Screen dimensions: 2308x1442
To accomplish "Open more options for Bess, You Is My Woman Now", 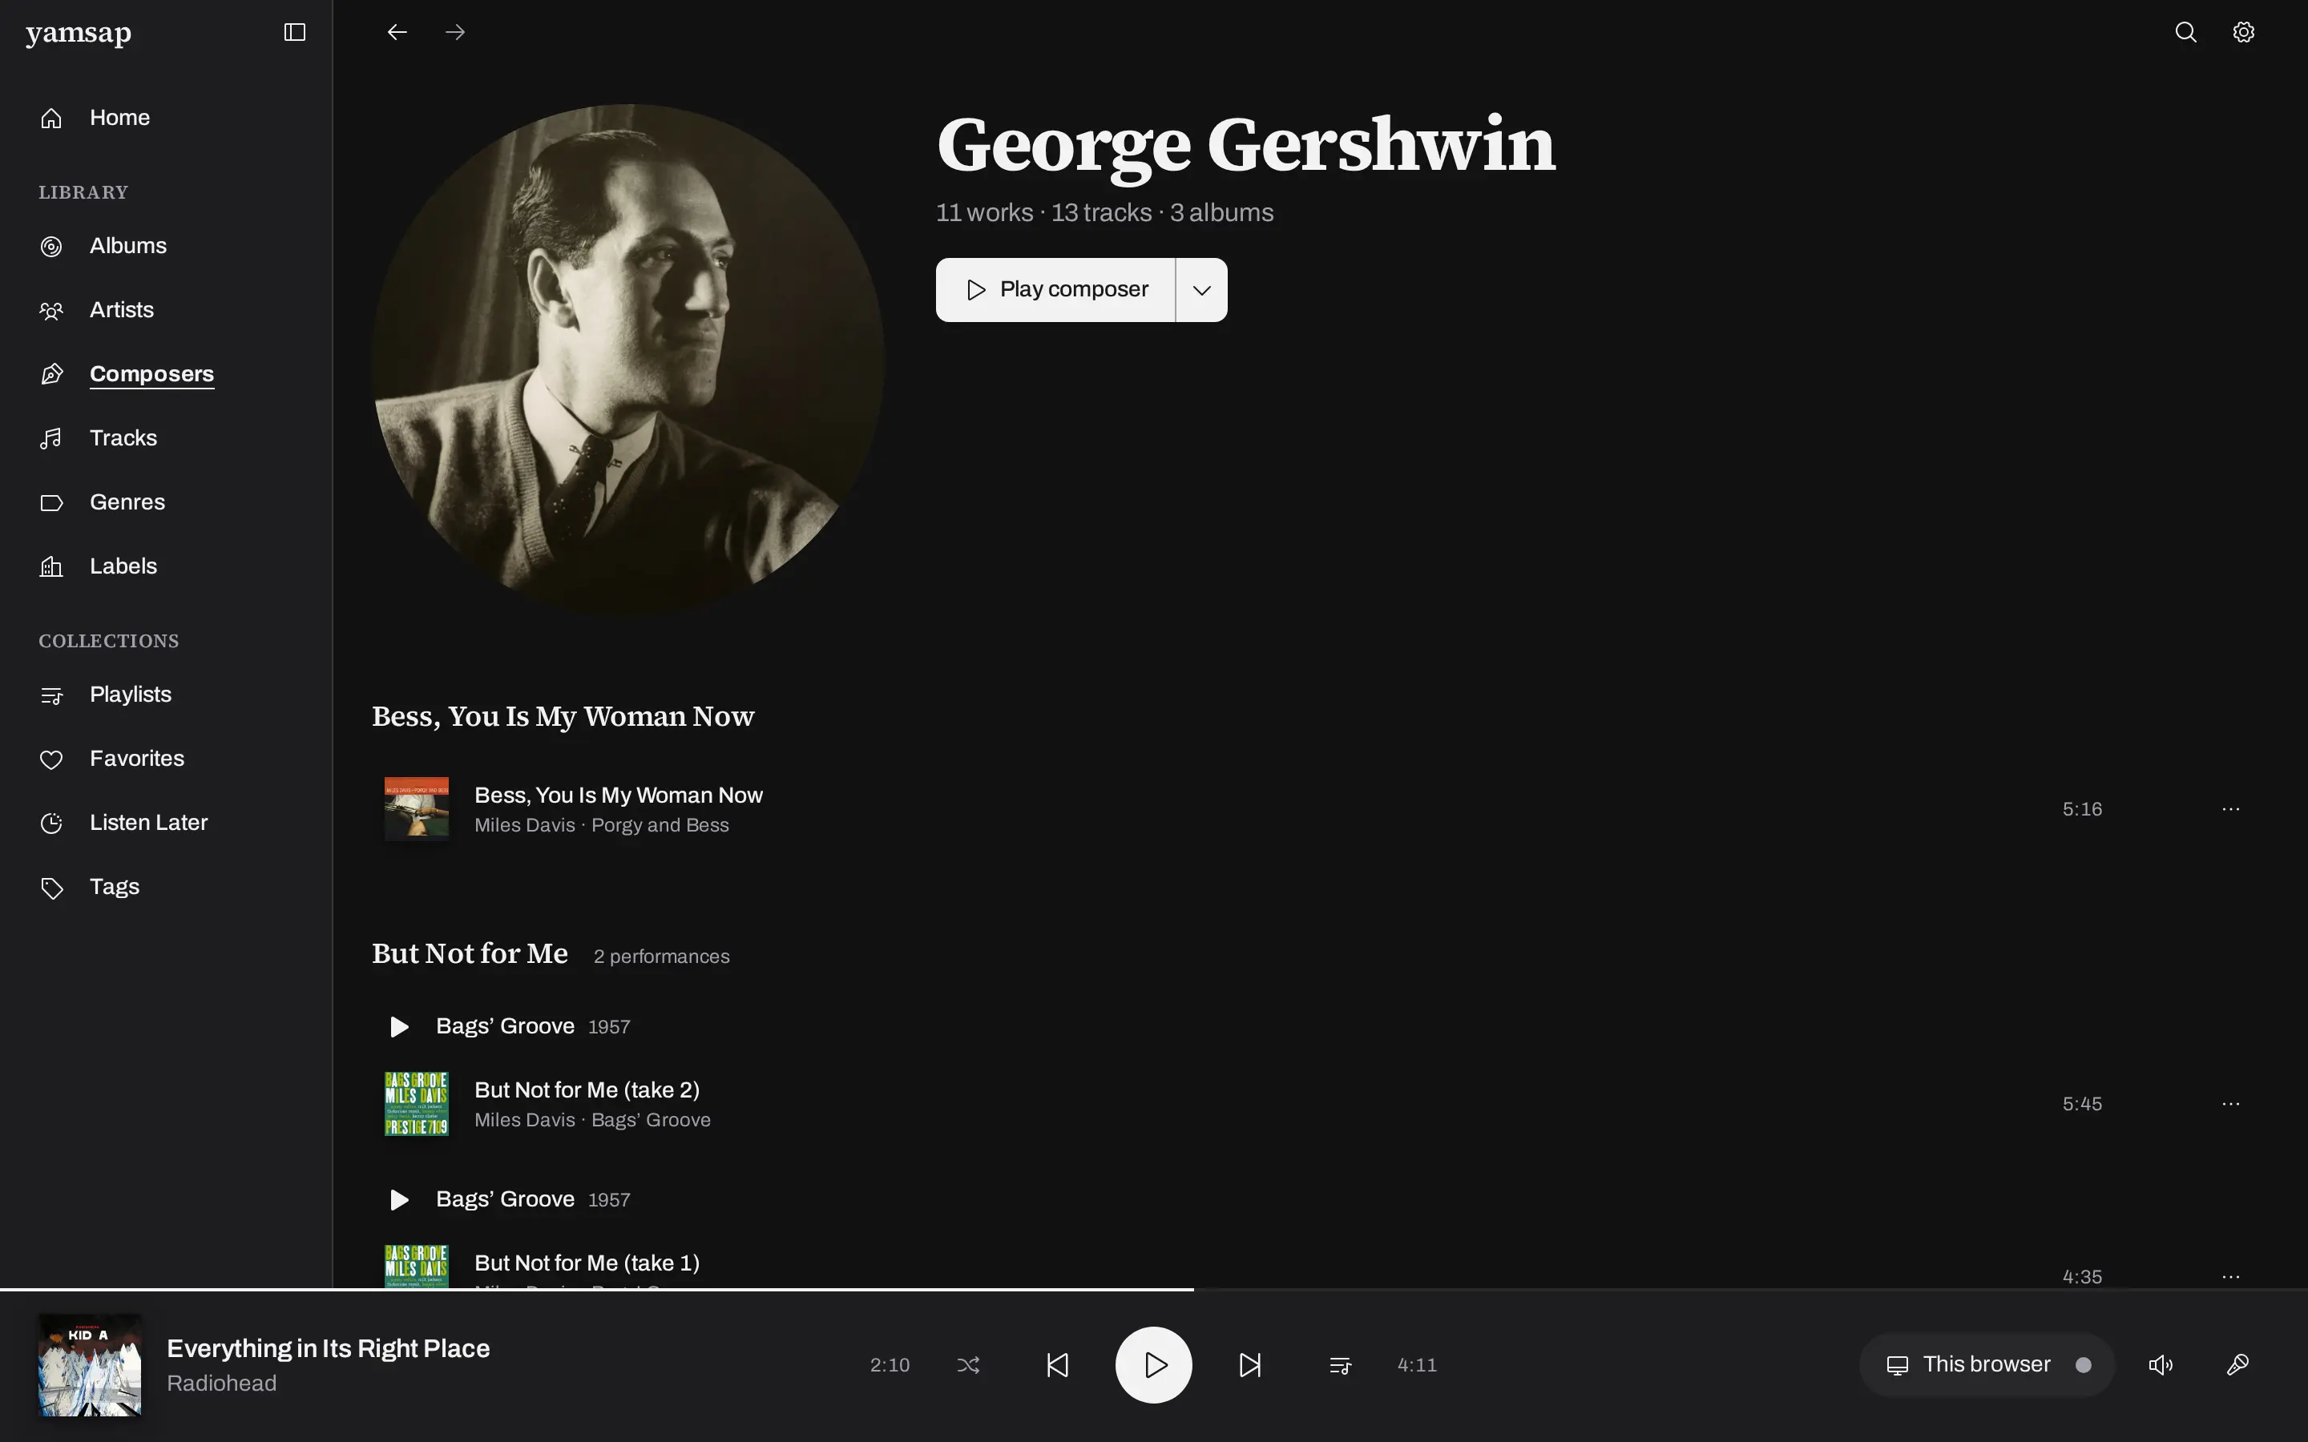I will 2229,809.
